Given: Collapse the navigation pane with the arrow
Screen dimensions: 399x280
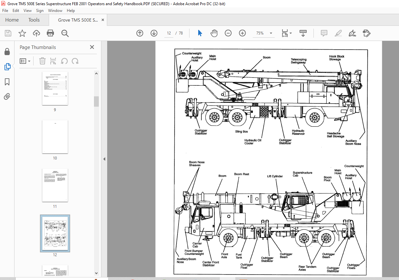Looking at the screenshot, I should 104,159.
